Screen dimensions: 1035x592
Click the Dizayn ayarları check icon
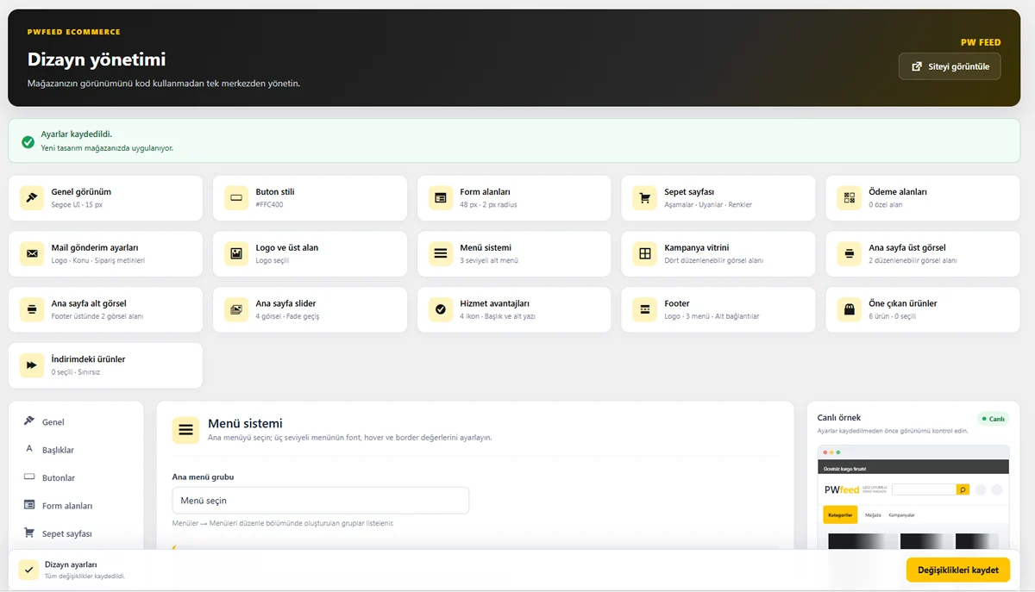[28, 570]
